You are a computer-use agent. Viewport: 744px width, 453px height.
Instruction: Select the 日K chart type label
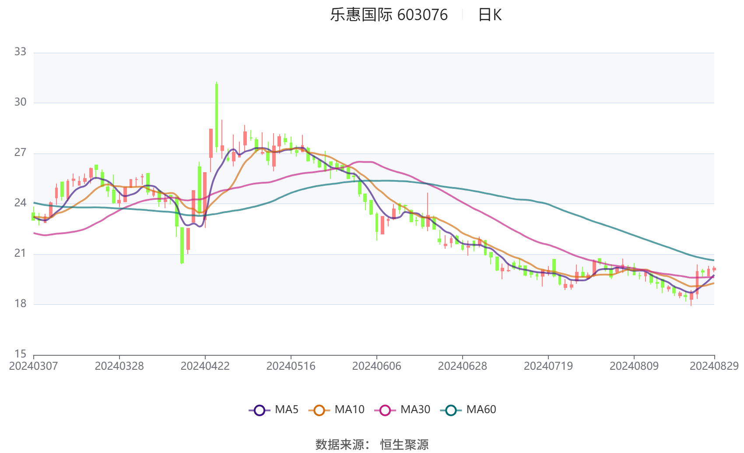coord(490,15)
